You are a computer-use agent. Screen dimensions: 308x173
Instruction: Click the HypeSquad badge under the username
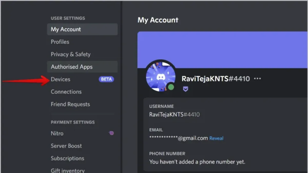185,89
